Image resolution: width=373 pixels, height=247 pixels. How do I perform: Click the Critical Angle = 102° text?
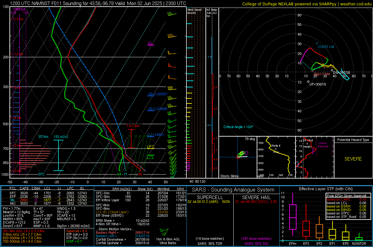(238, 127)
